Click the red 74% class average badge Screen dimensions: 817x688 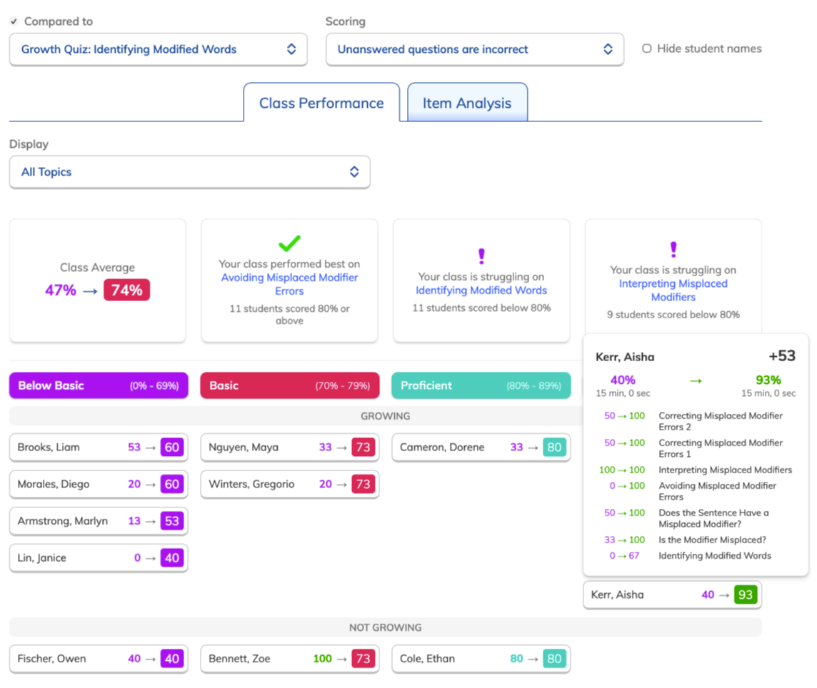click(x=126, y=290)
